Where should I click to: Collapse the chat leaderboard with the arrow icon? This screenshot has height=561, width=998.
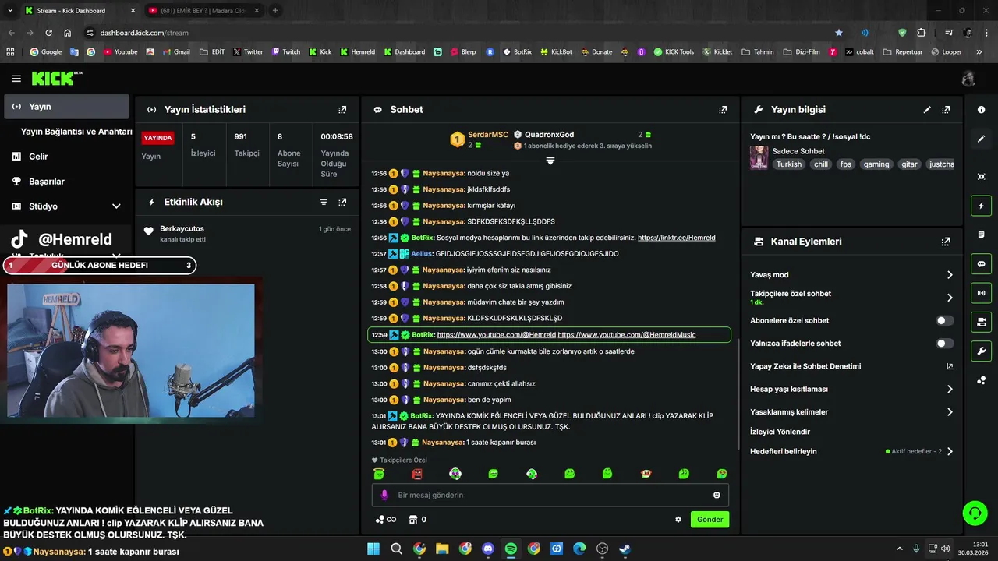click(550, 161)
